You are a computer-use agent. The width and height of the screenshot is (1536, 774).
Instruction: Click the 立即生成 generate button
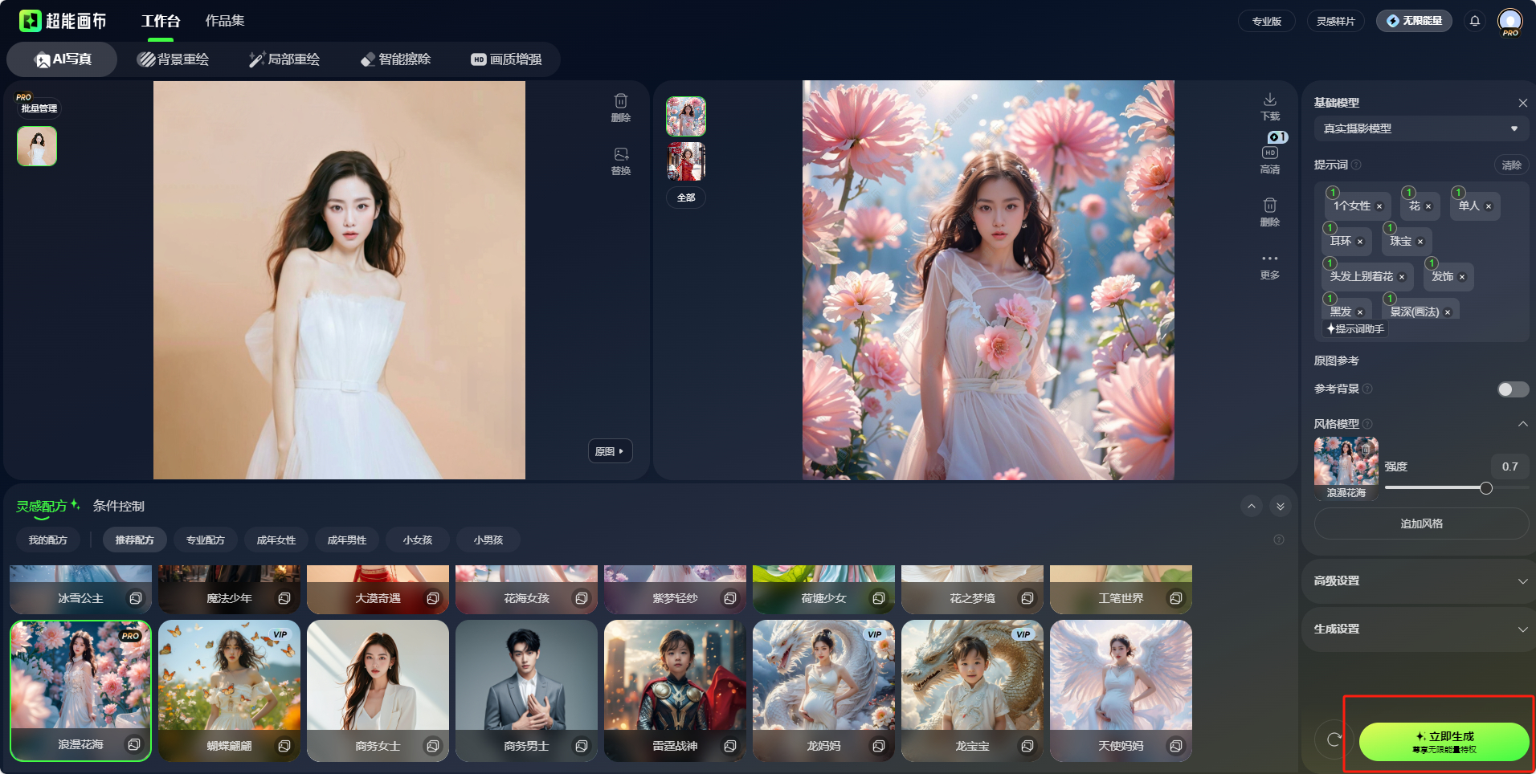click(x=1444, y=742)
